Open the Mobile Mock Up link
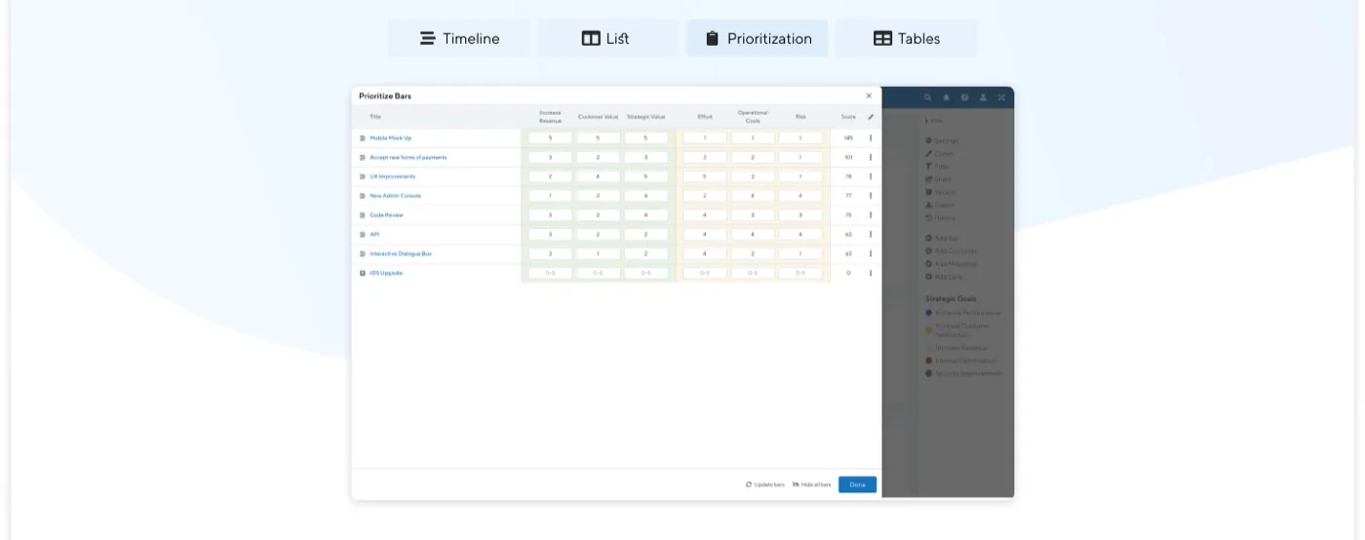 [x=390, y=137]
